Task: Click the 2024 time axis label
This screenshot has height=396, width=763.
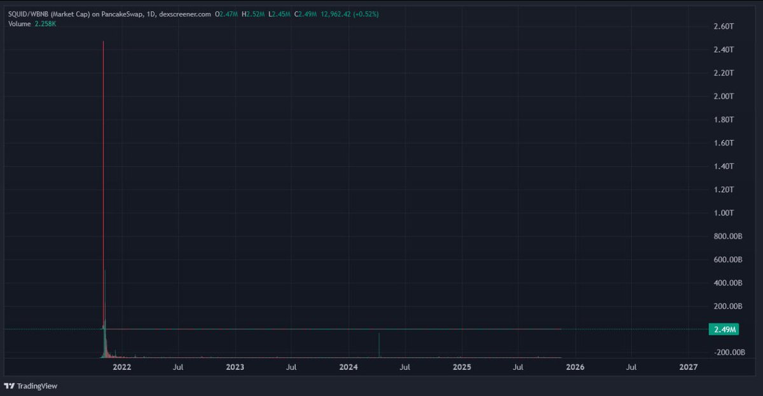Action: pos(348,367)
